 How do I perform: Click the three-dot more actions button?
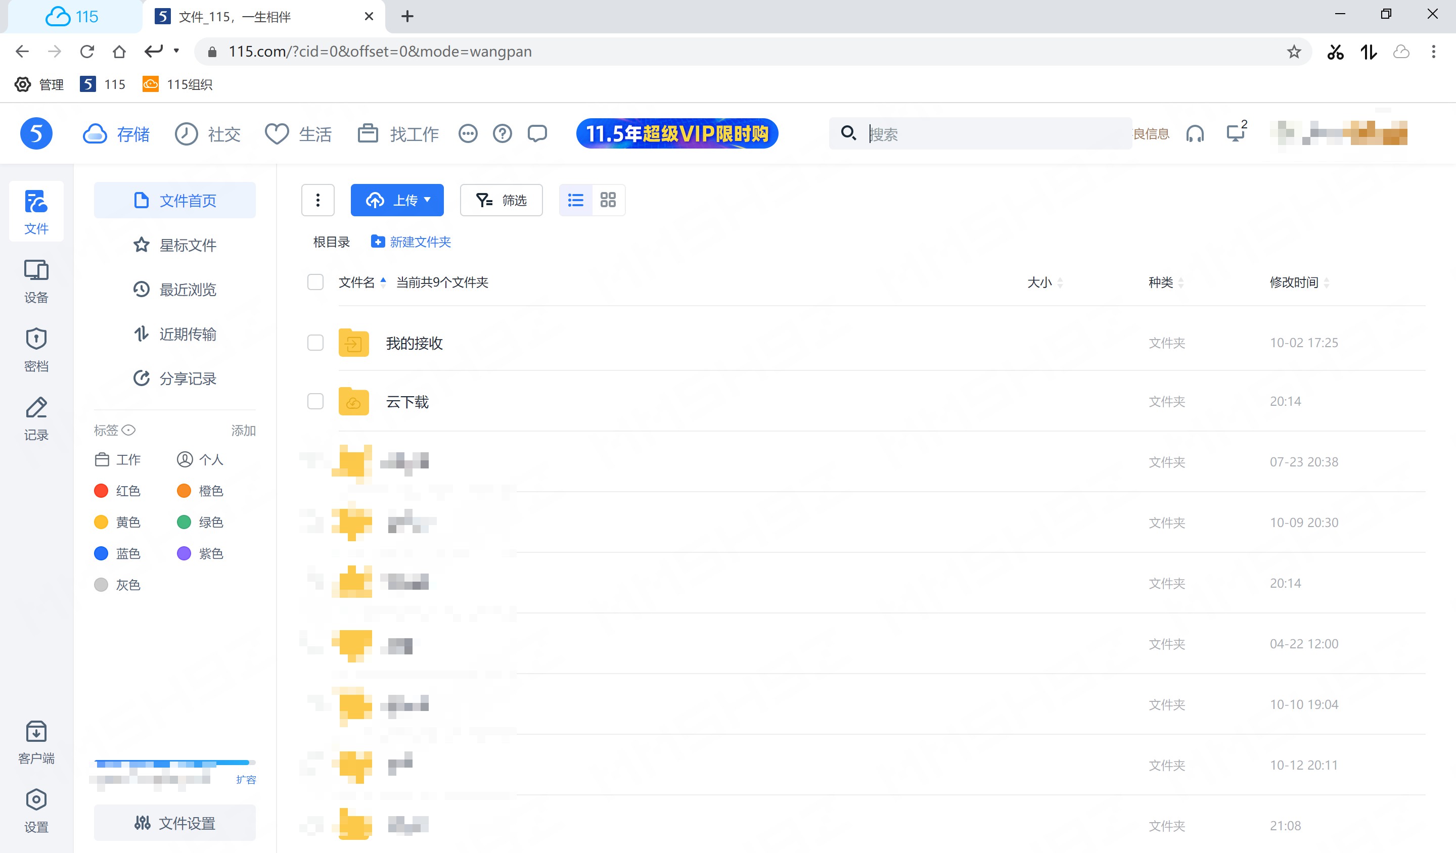coord(318,200)
